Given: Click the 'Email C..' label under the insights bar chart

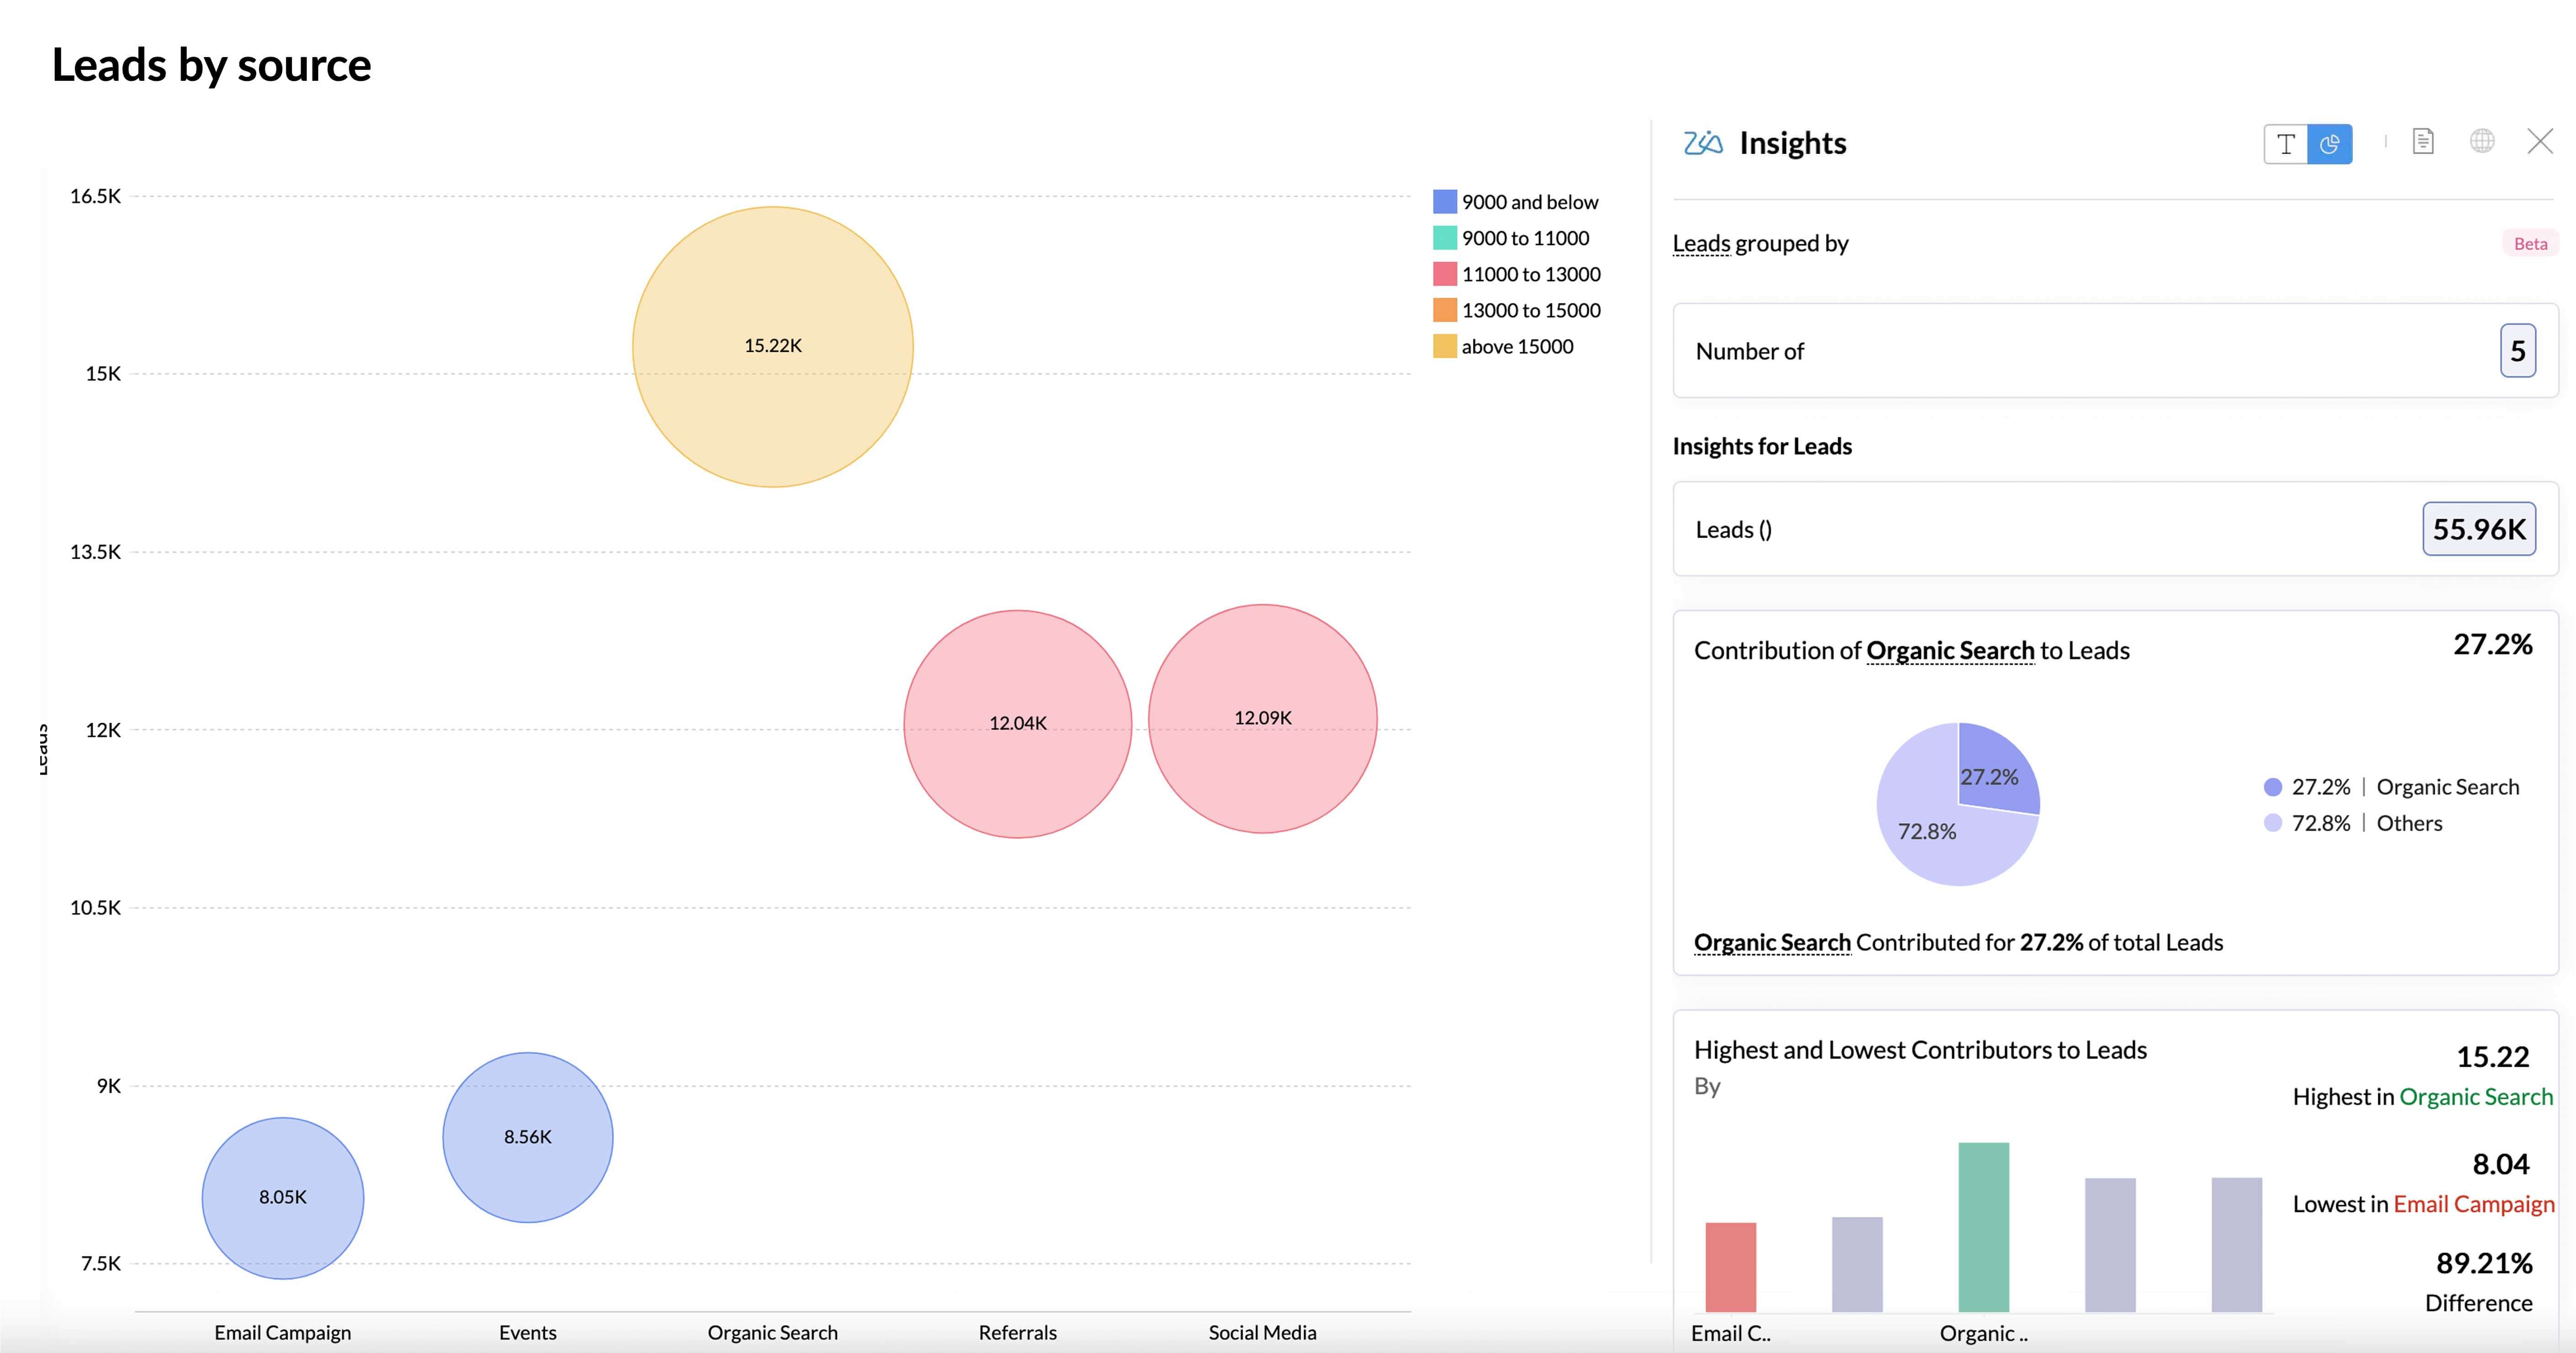Looking at the screenshot, I should coord(1731,1333).
